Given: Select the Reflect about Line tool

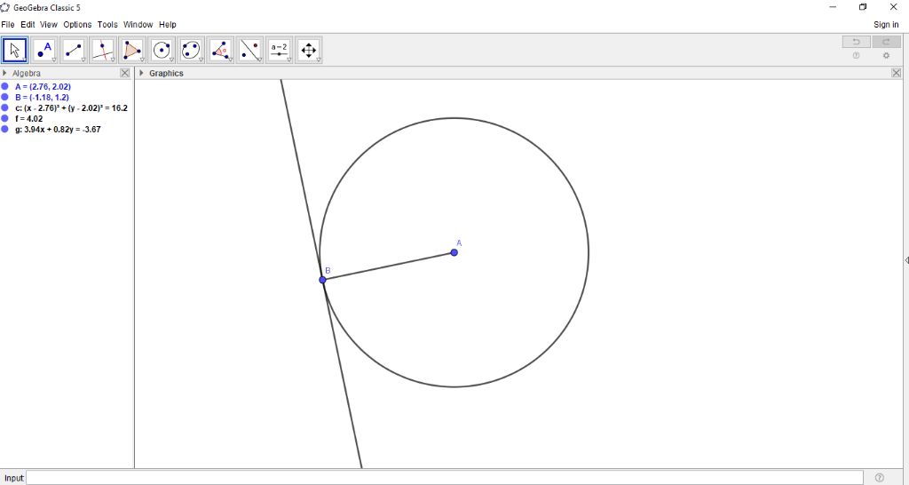Looking at the screenshot, I should [249, 51].
